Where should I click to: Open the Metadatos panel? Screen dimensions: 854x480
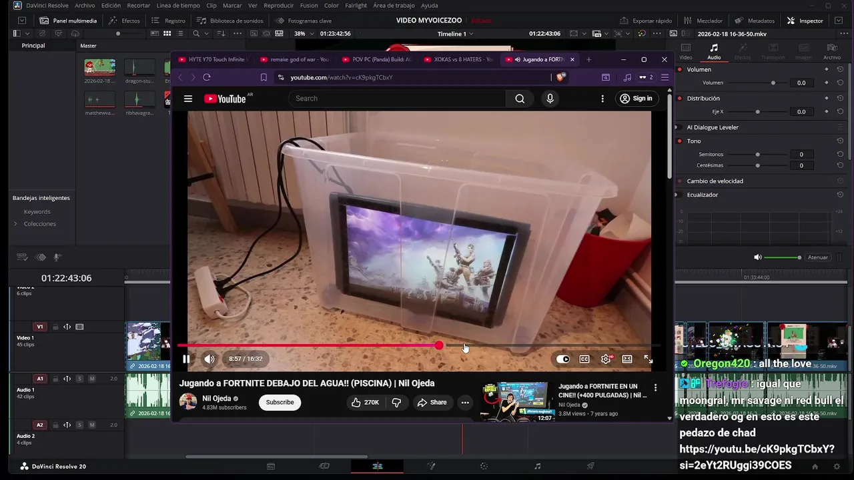pos(754,21)
